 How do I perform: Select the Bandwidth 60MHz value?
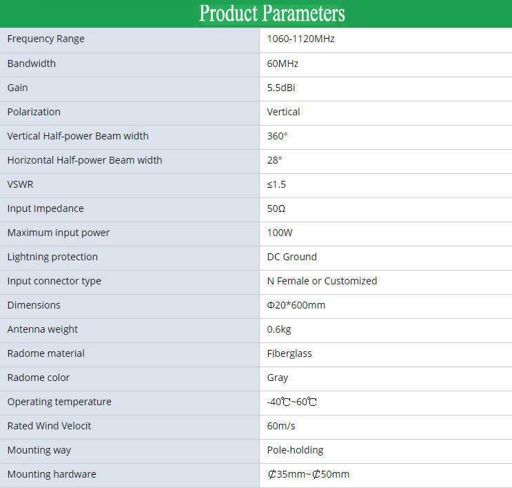point(283,64)
